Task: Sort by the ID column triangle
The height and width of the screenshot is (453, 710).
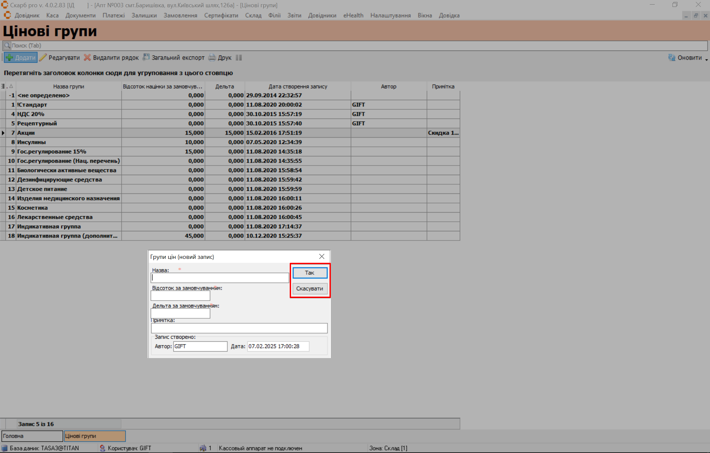Action: point(11,86)
